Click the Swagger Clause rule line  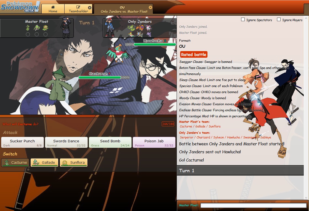(x=206, y=62)
